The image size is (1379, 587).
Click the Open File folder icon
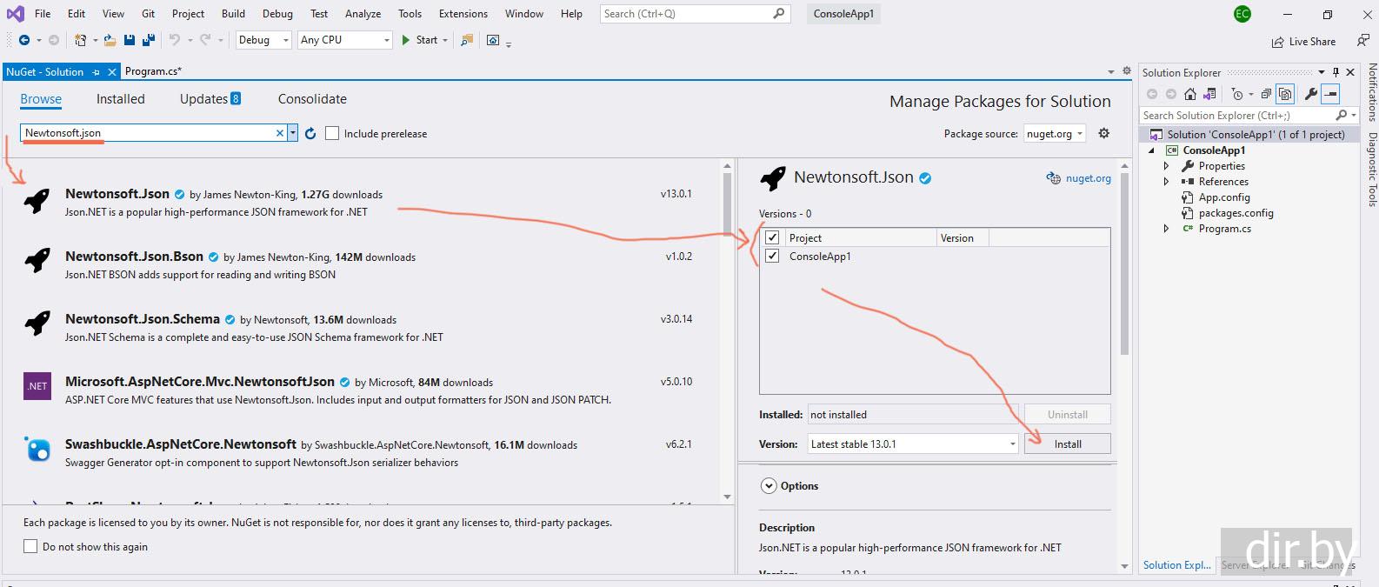[110, 40]
